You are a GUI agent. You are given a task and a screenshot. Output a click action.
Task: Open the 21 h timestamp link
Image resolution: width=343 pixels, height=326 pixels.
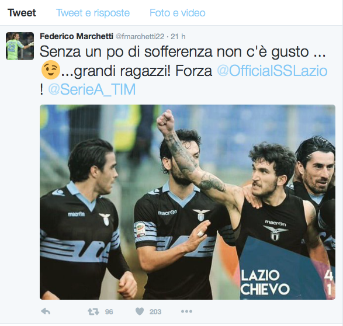[178, 36]
